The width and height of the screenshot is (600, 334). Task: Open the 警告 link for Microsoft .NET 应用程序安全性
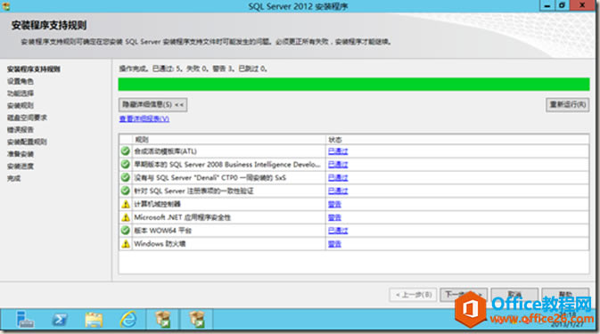tap(334, 217)
